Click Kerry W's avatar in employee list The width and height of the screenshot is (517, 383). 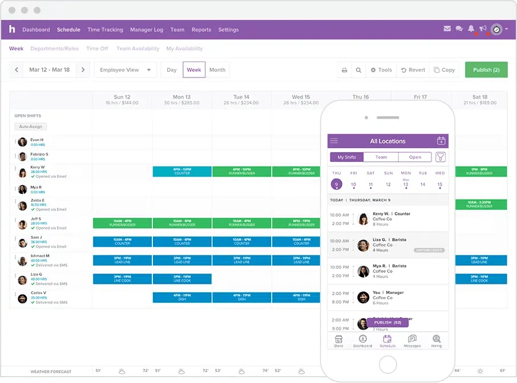point(22,173)
